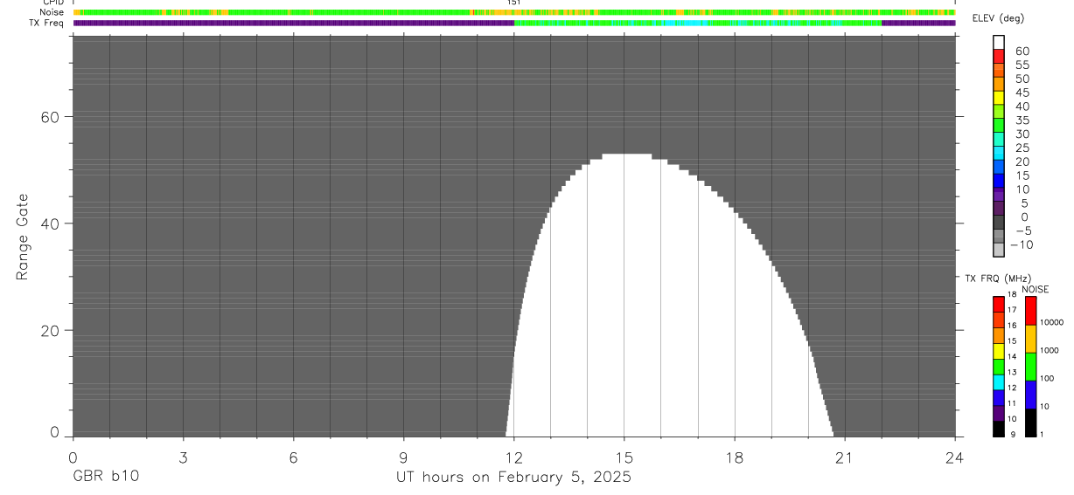
Task: Click the x-axis tick label '24'
Action: (x=955, y=457)
